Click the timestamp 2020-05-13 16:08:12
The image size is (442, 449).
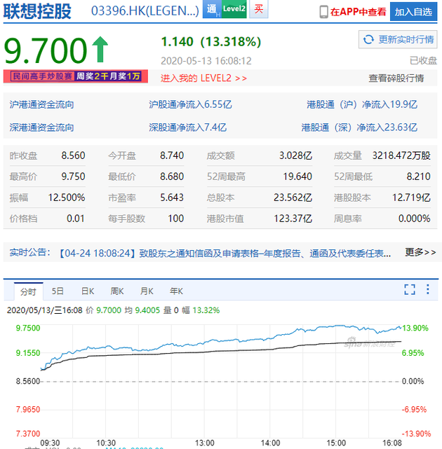point(206,61)
